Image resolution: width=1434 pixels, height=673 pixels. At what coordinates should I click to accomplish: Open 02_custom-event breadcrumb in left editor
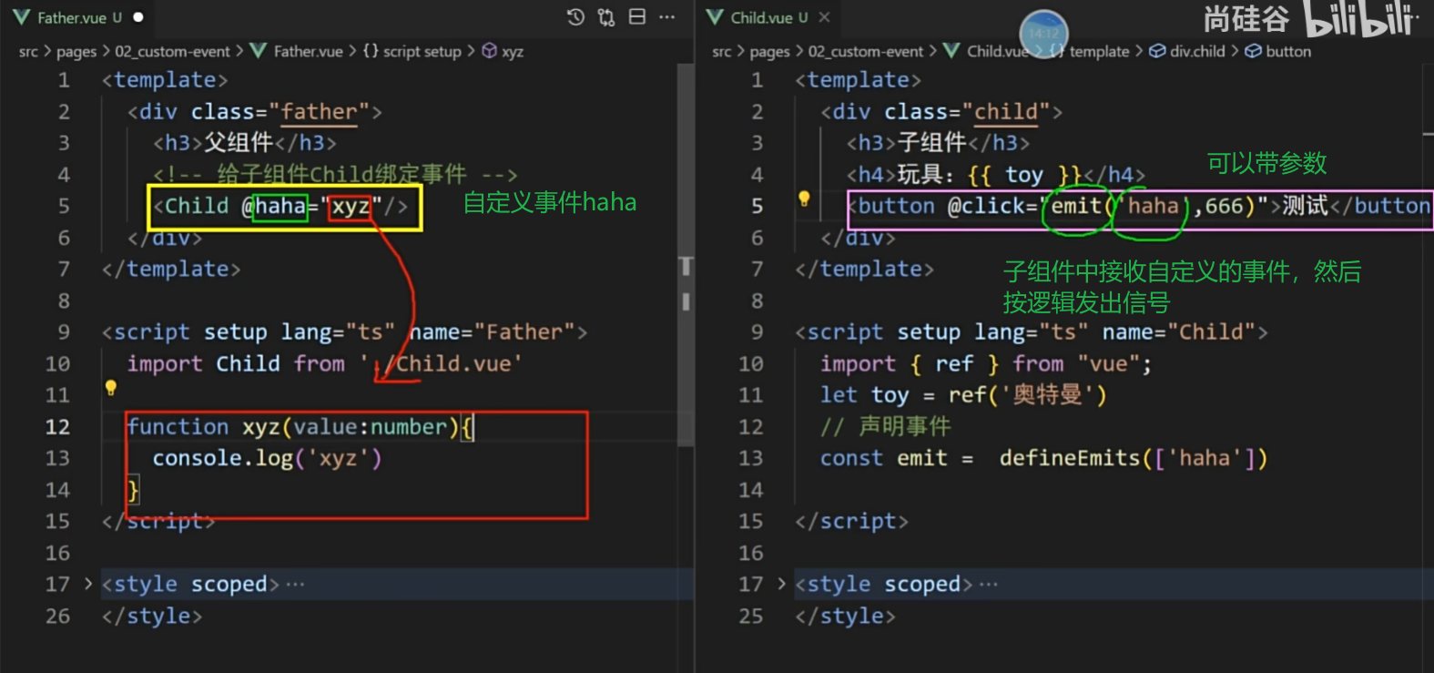tap(172, 51)
